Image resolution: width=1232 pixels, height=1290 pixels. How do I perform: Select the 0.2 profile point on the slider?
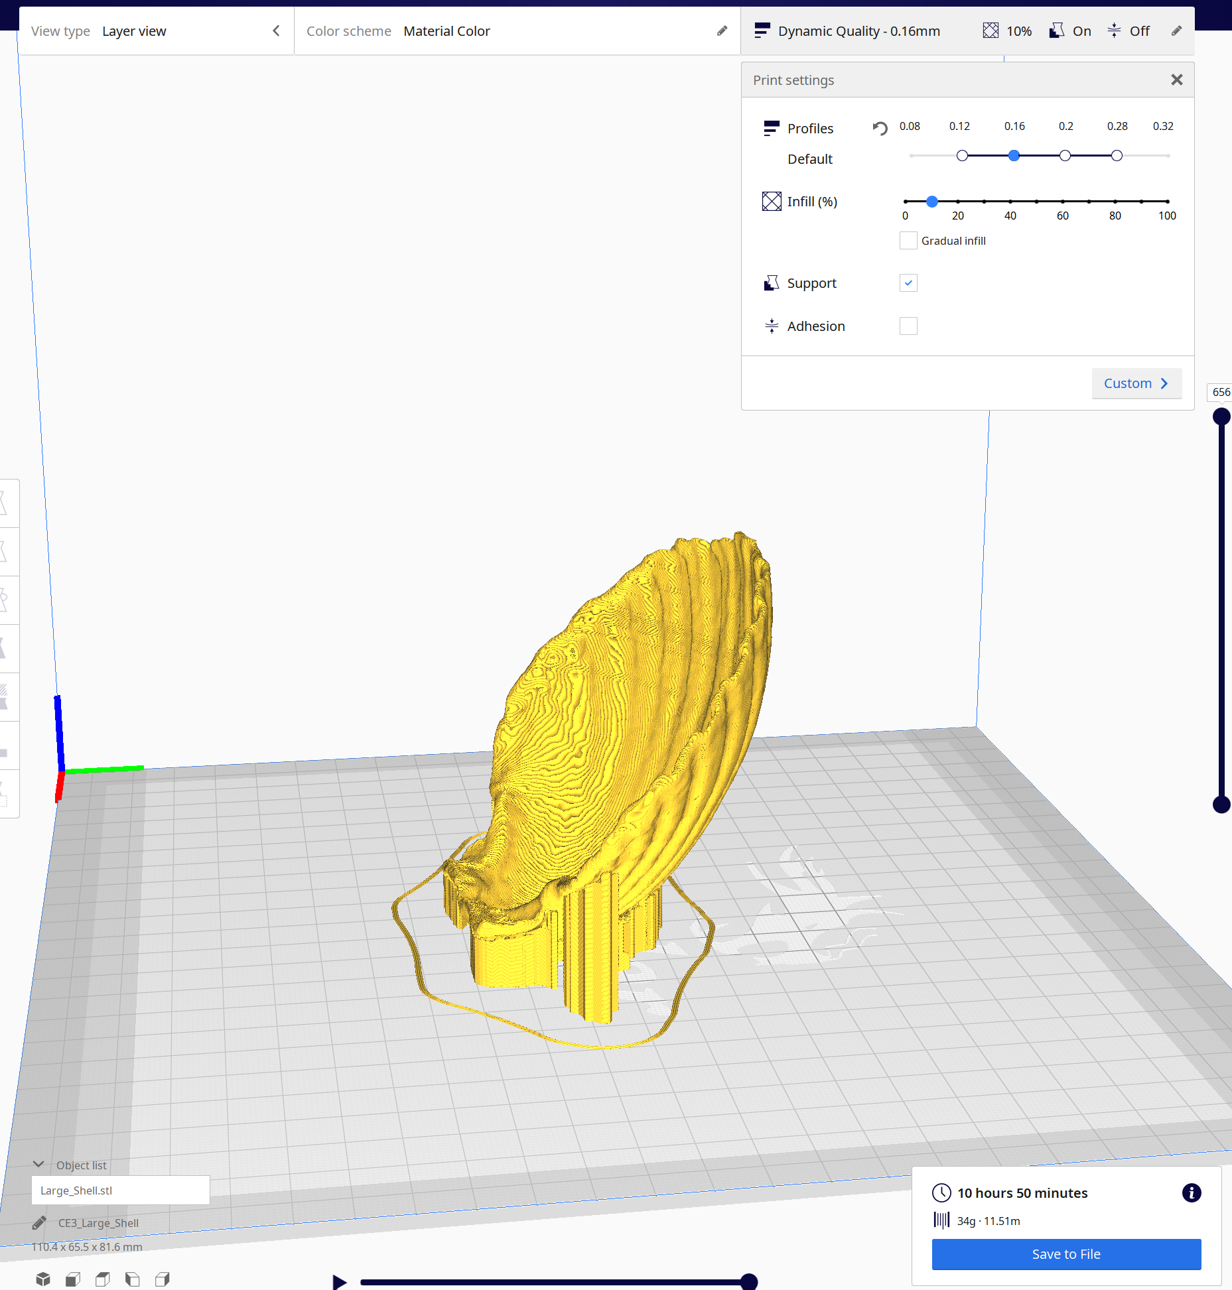point(1065,156)
